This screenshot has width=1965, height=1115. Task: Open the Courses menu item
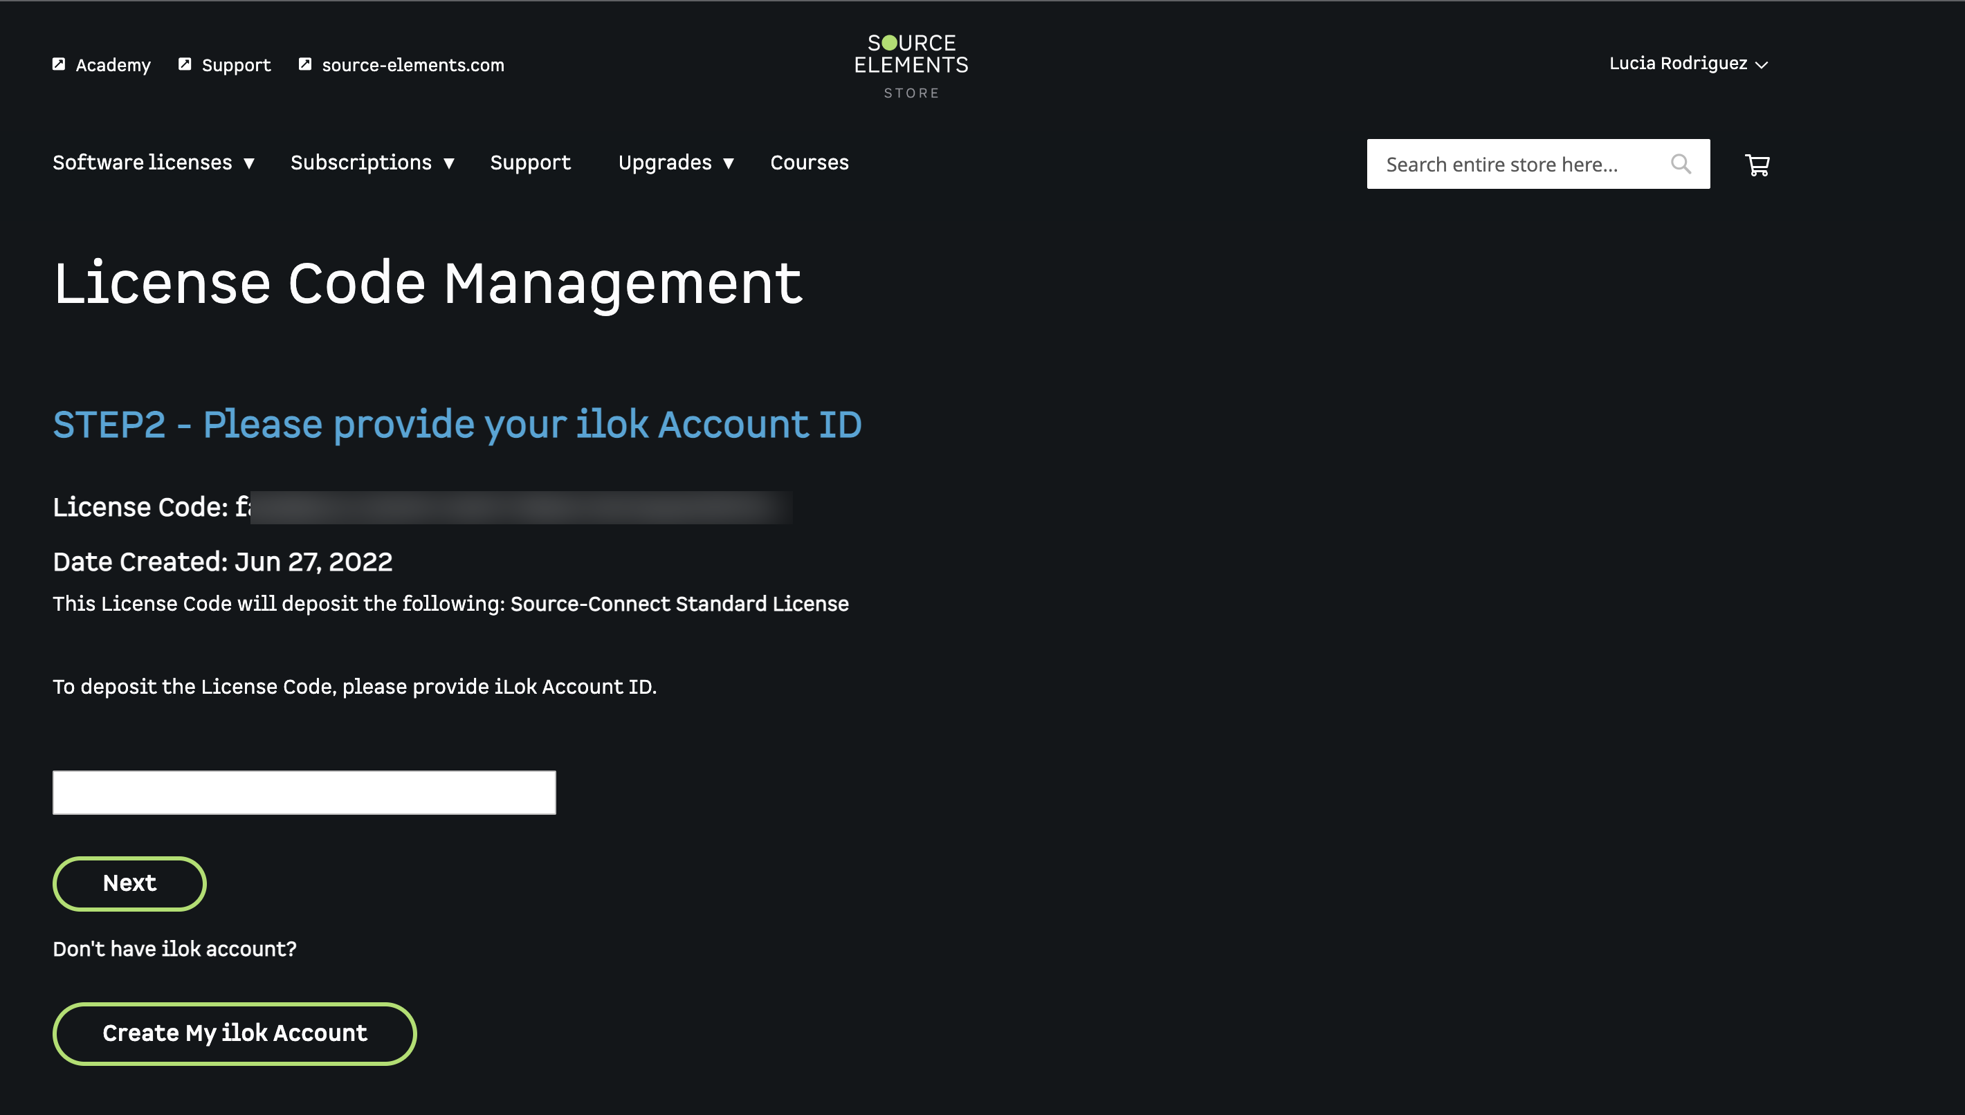[809, 163]
